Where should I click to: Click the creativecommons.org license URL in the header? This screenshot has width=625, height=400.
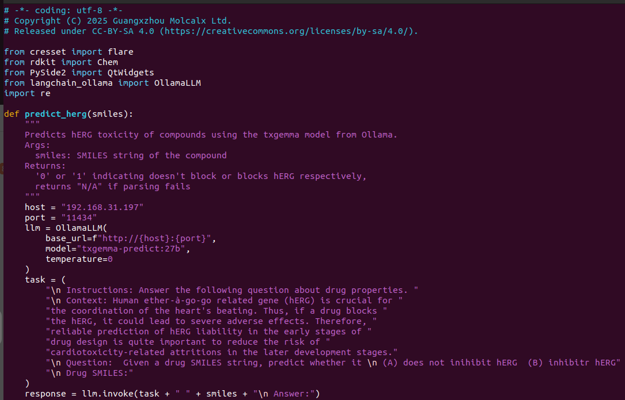click(289, 31)
